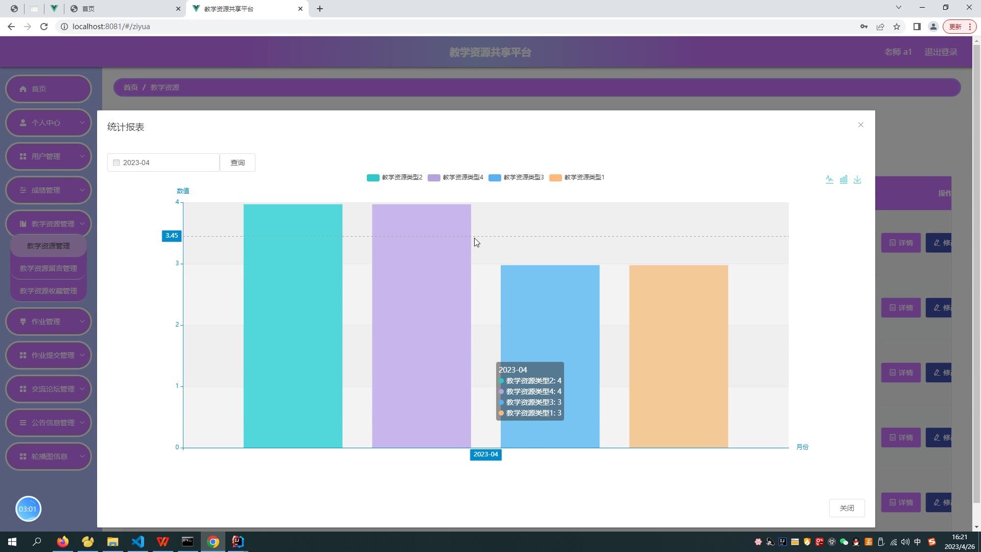The height and width of the screenshot is (552, 981).
Task: Download chart as image
Action: pos(857,179)
